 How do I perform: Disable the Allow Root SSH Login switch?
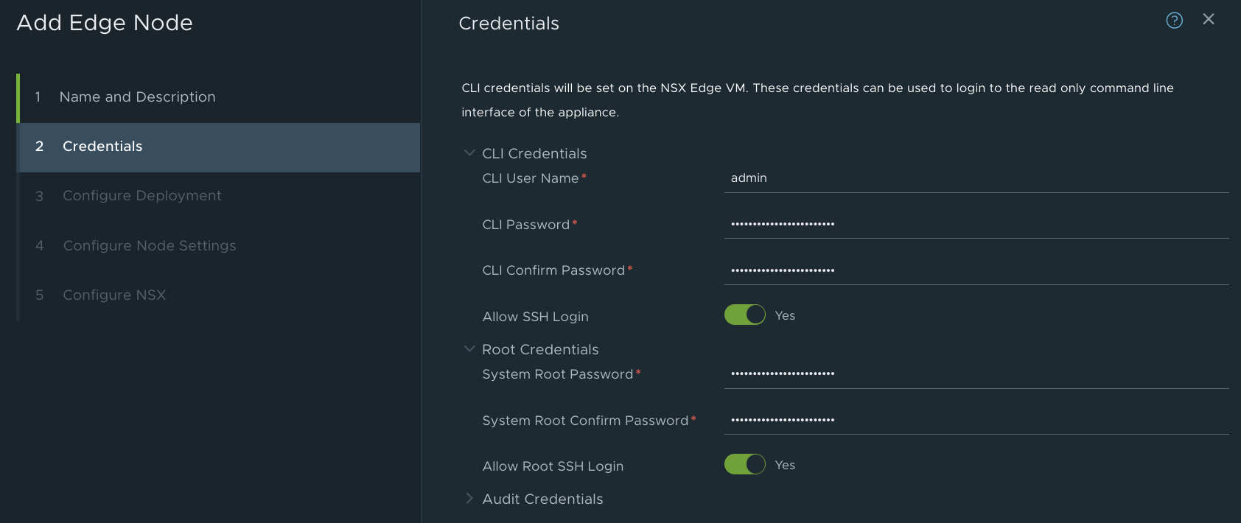pos(745,464)
